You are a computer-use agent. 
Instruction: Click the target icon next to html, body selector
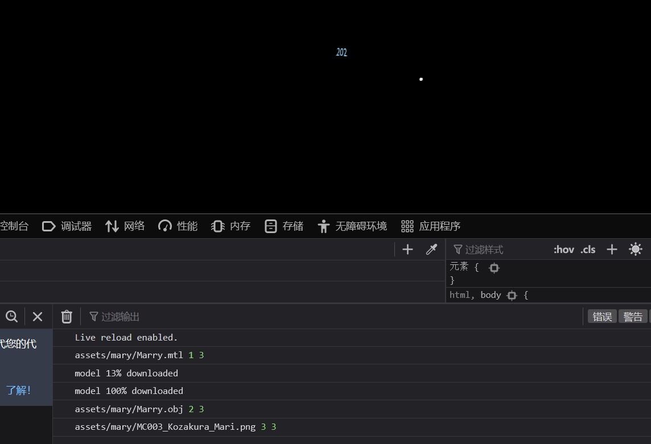tap(512, 295)
